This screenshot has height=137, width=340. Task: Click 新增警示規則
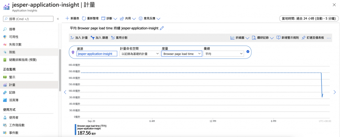(288, 38)
